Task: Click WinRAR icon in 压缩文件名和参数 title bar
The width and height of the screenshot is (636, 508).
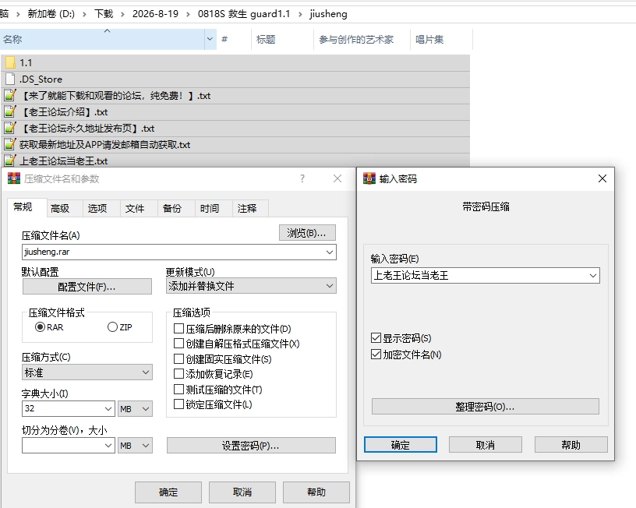Action: (x=14, y=178)
